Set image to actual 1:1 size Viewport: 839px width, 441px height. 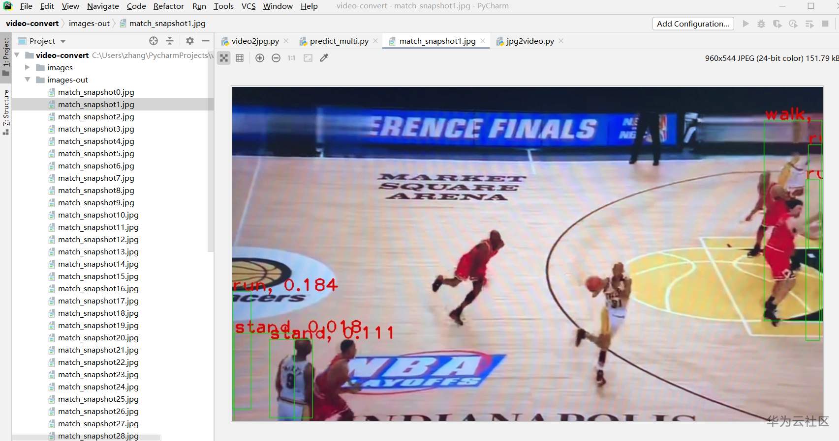click(292, 58)
